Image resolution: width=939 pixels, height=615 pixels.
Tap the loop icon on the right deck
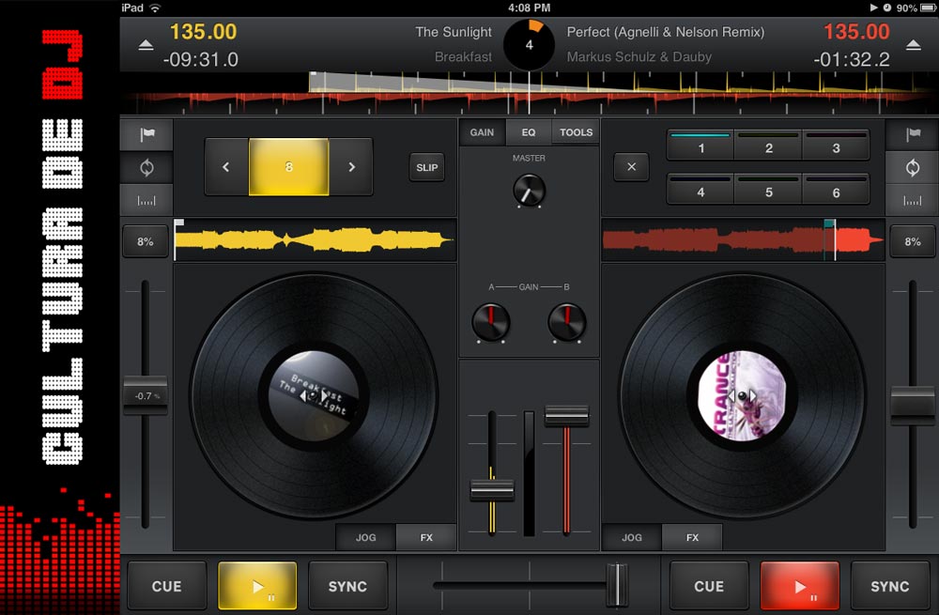tap(912, 166)
